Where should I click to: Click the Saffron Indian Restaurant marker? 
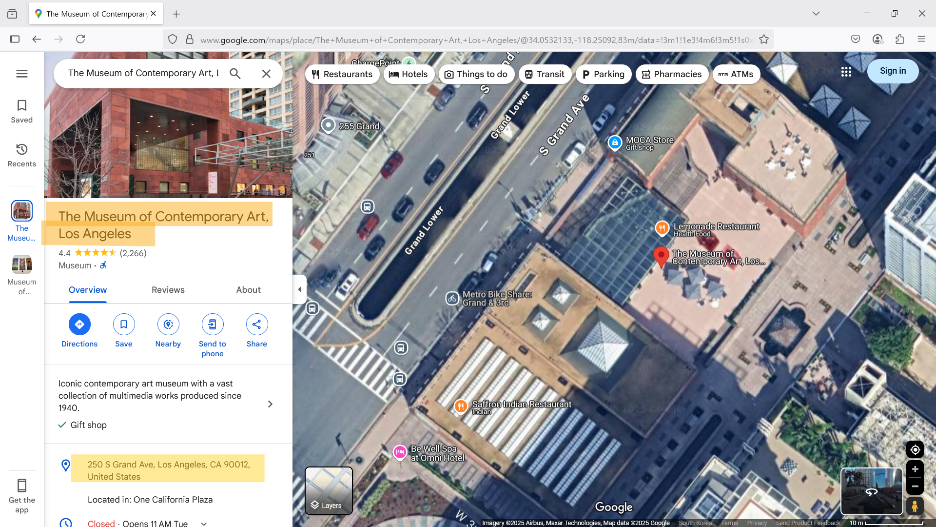pyautogui.click(x=460, y=406)
